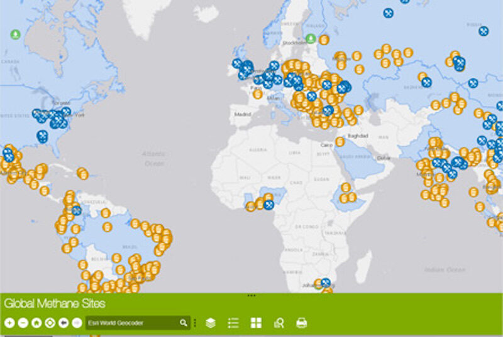Click the Madrid city label
This screenshot has width=503, height=337.
tap(243, 114)
